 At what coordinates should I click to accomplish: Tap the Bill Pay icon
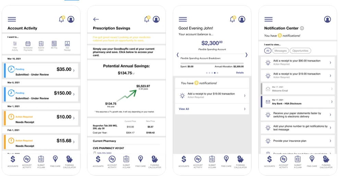54,45
